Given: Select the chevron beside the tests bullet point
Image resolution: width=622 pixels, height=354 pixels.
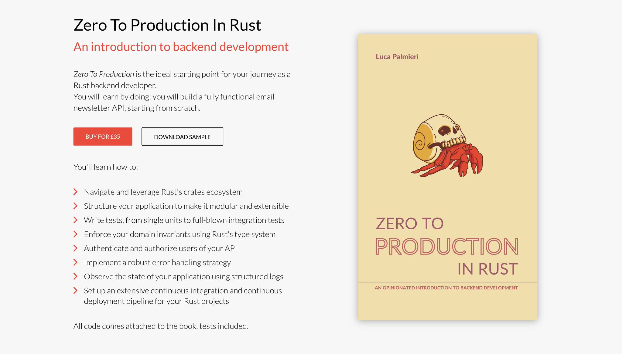Looking at the screenshot, I should (75, 220).
